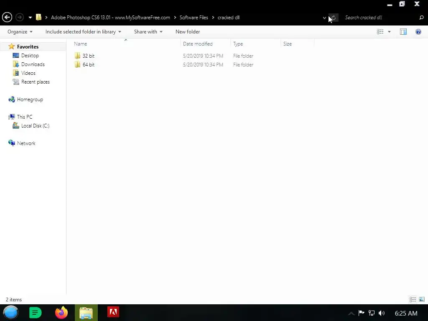Click the Homegroup icon

point(11,99)
